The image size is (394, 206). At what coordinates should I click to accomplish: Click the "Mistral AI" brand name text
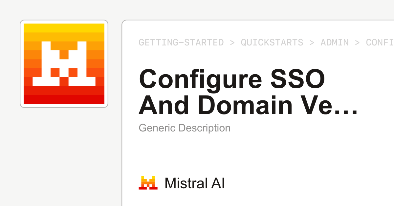click(x=195, y=183)
